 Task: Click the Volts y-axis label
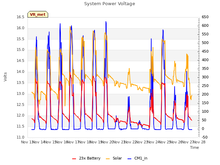click(5, 77)
